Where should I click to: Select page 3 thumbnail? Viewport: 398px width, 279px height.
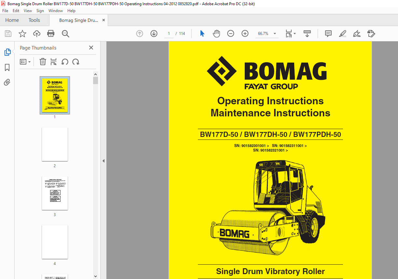[55, 193]
